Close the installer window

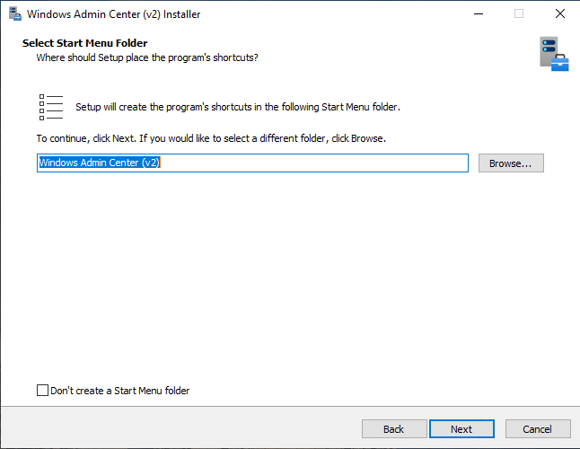[559, 14]
